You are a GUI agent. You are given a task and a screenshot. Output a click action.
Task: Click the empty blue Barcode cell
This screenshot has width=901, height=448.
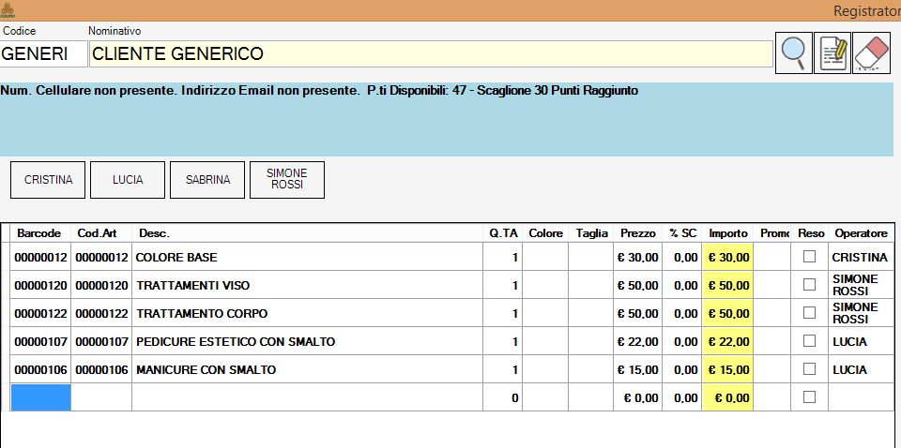point(40,397)
